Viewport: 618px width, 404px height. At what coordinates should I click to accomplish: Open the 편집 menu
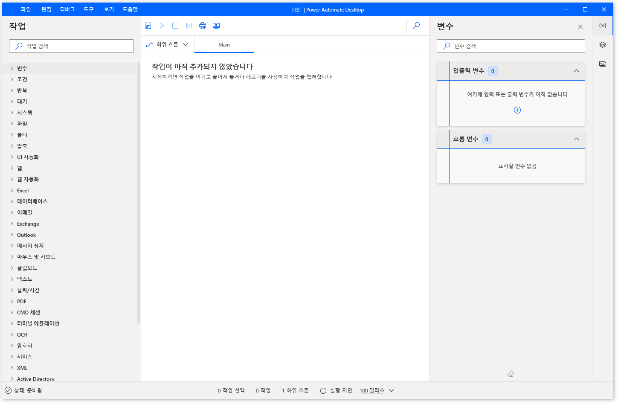click(46, 9)
